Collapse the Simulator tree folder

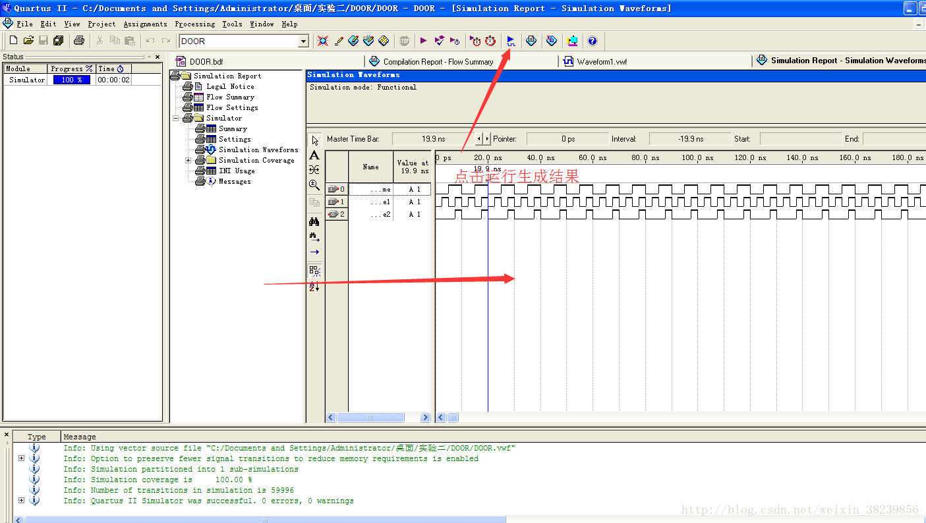(x=176, y=118)
